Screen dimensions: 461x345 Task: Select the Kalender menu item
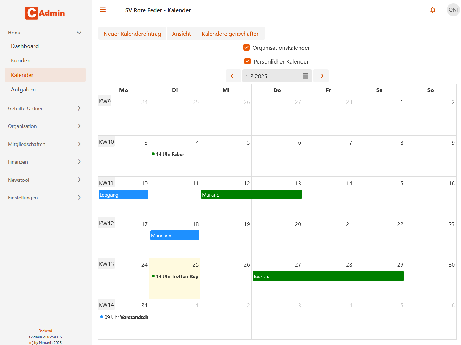coord(46,75)
